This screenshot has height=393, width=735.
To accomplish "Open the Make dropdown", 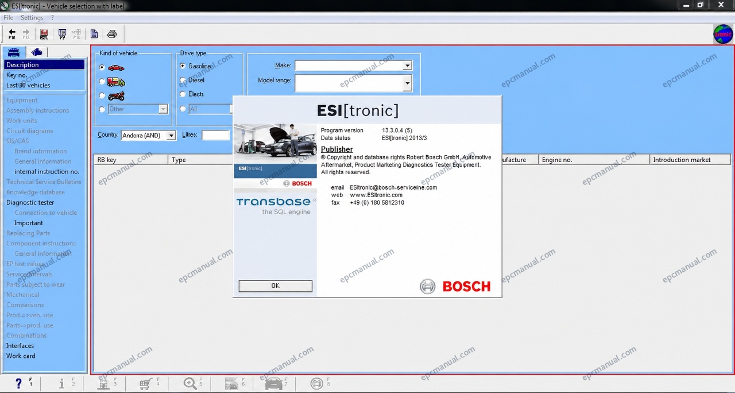I will click(407, 65).
